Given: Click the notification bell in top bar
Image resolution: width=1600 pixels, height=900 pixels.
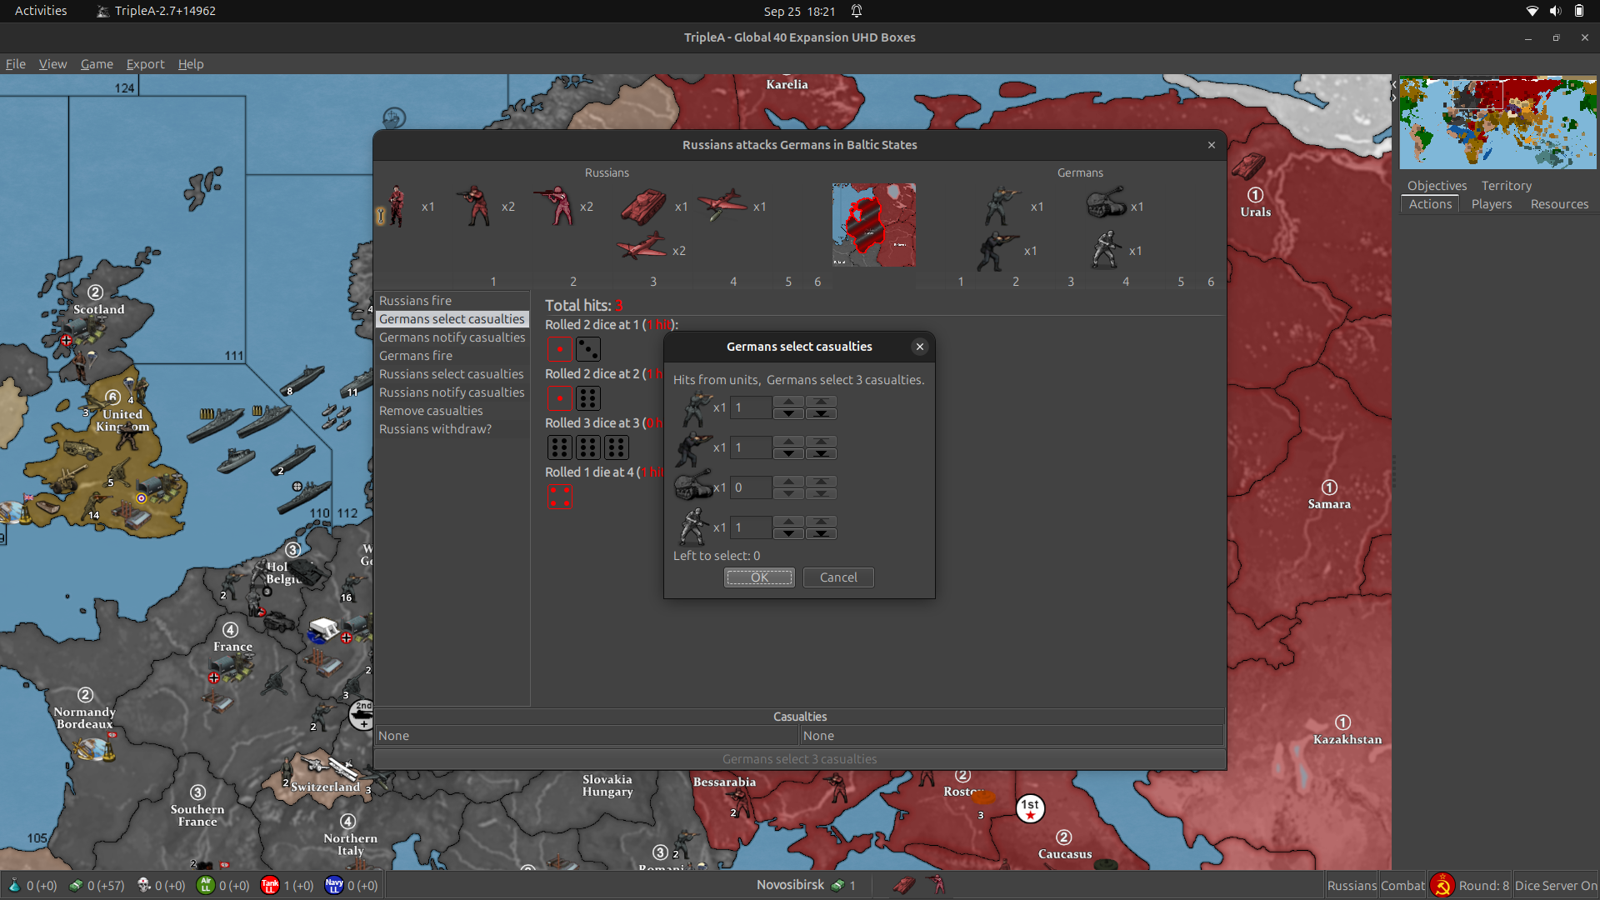Looking at the screenshot, I should pyautogui.click(x=857, y=11).
